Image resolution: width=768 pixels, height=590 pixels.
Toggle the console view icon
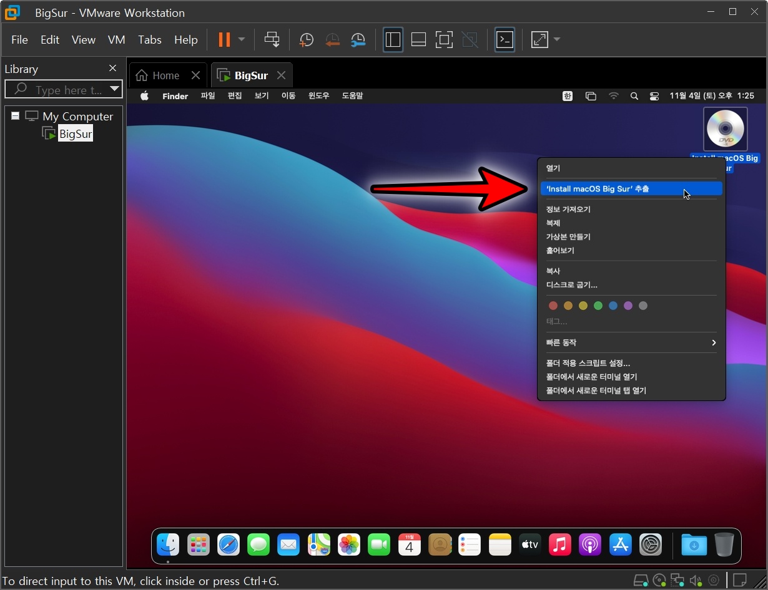[x=505, y=40]
